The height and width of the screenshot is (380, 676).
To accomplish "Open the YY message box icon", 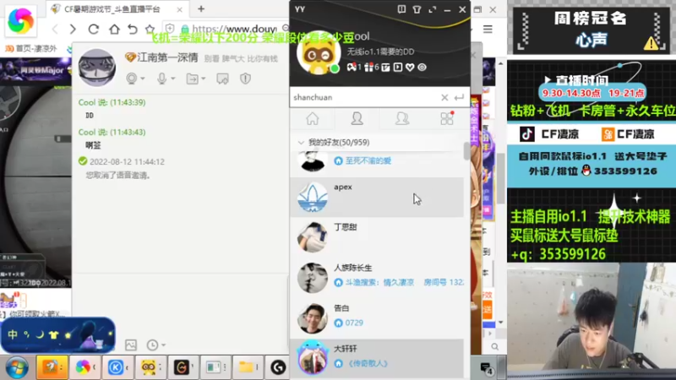I will click(401, 9).
